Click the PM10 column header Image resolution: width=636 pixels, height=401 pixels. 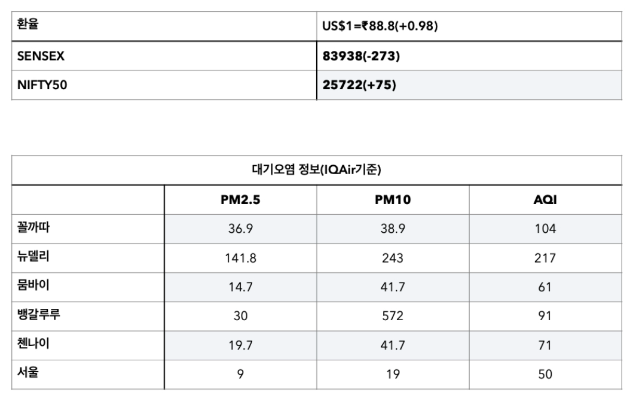pyautogui.click(x=392, y=200)
